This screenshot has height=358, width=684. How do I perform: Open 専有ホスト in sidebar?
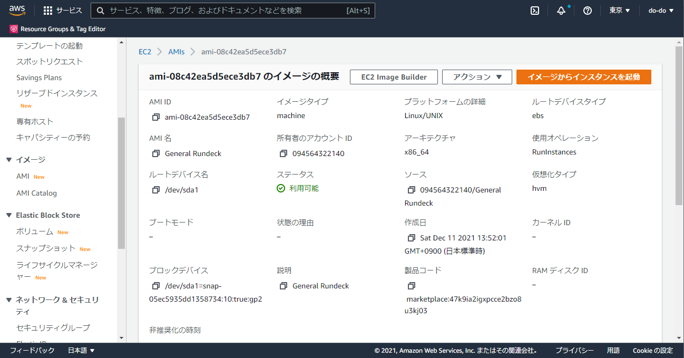35,122
